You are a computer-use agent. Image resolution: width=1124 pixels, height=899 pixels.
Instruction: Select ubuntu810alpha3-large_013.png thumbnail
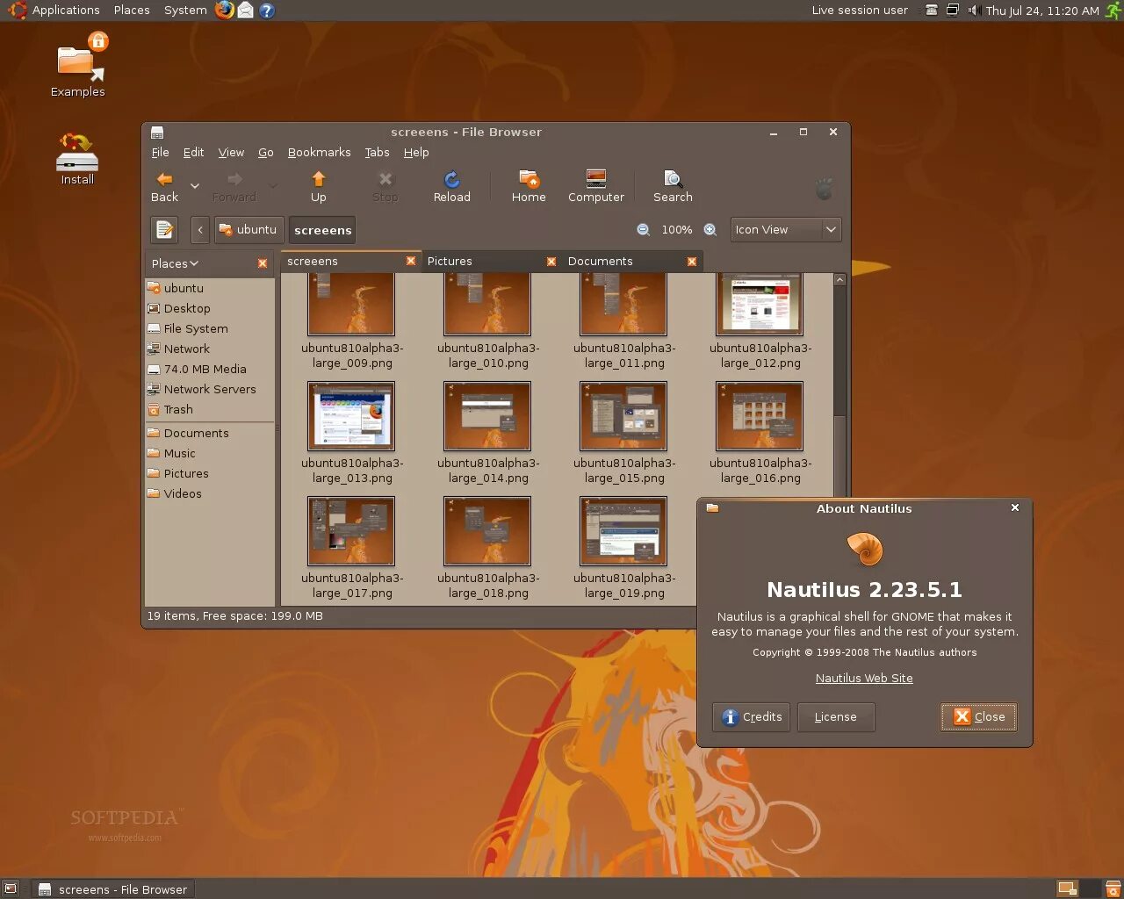(351, 416)
